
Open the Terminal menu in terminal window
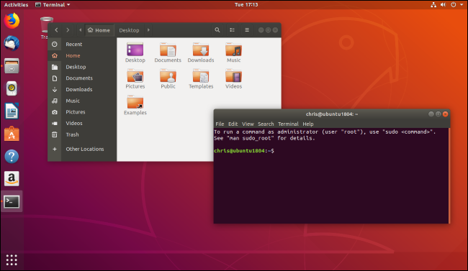point(288,124)
